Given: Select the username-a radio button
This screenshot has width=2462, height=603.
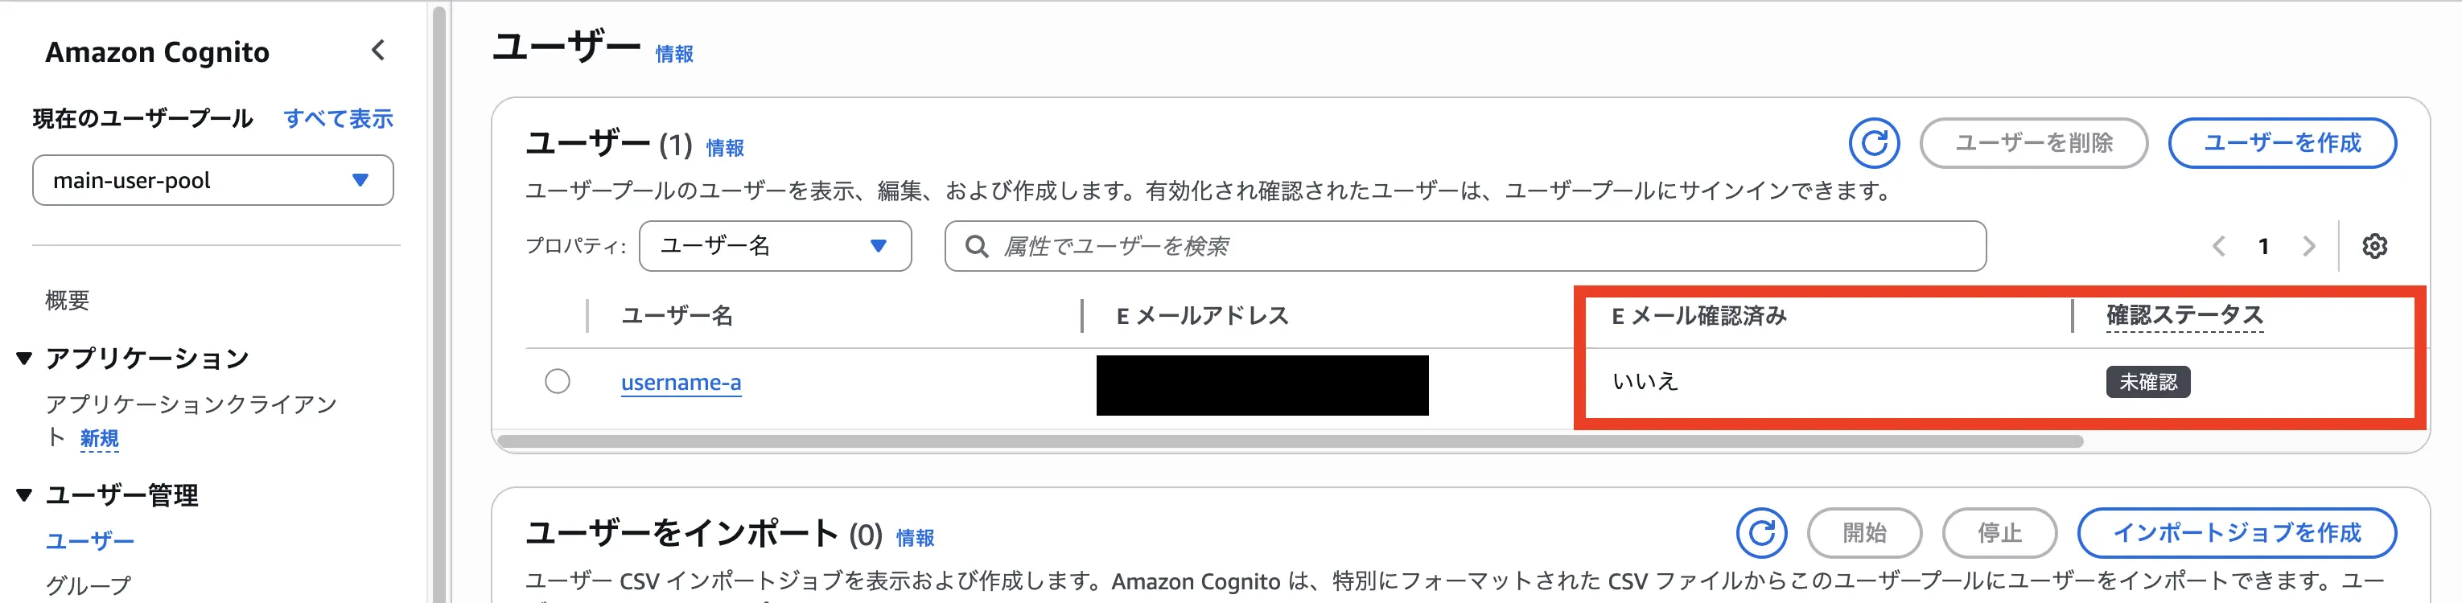Looking at the screenshot, I should pos(558,381).
